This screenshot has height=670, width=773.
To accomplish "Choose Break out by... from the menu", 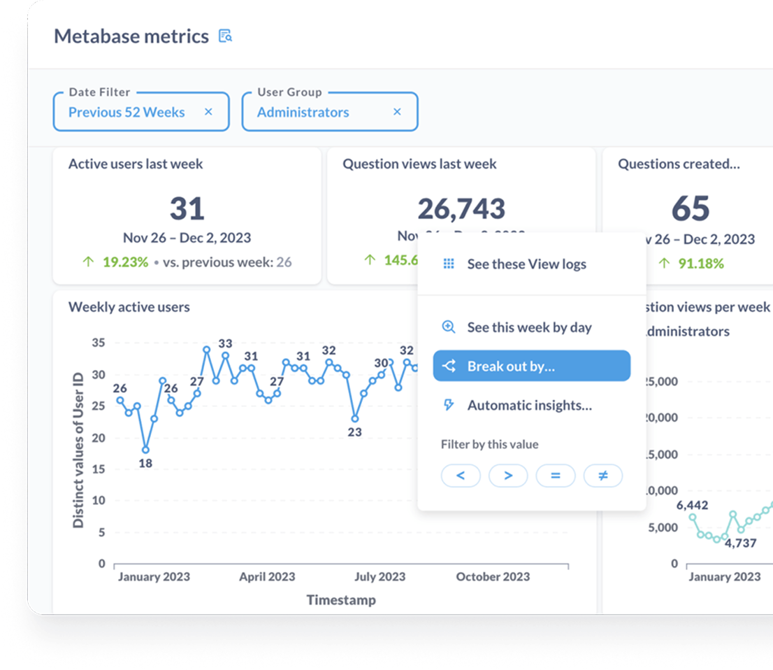I will tap(514, 365).
